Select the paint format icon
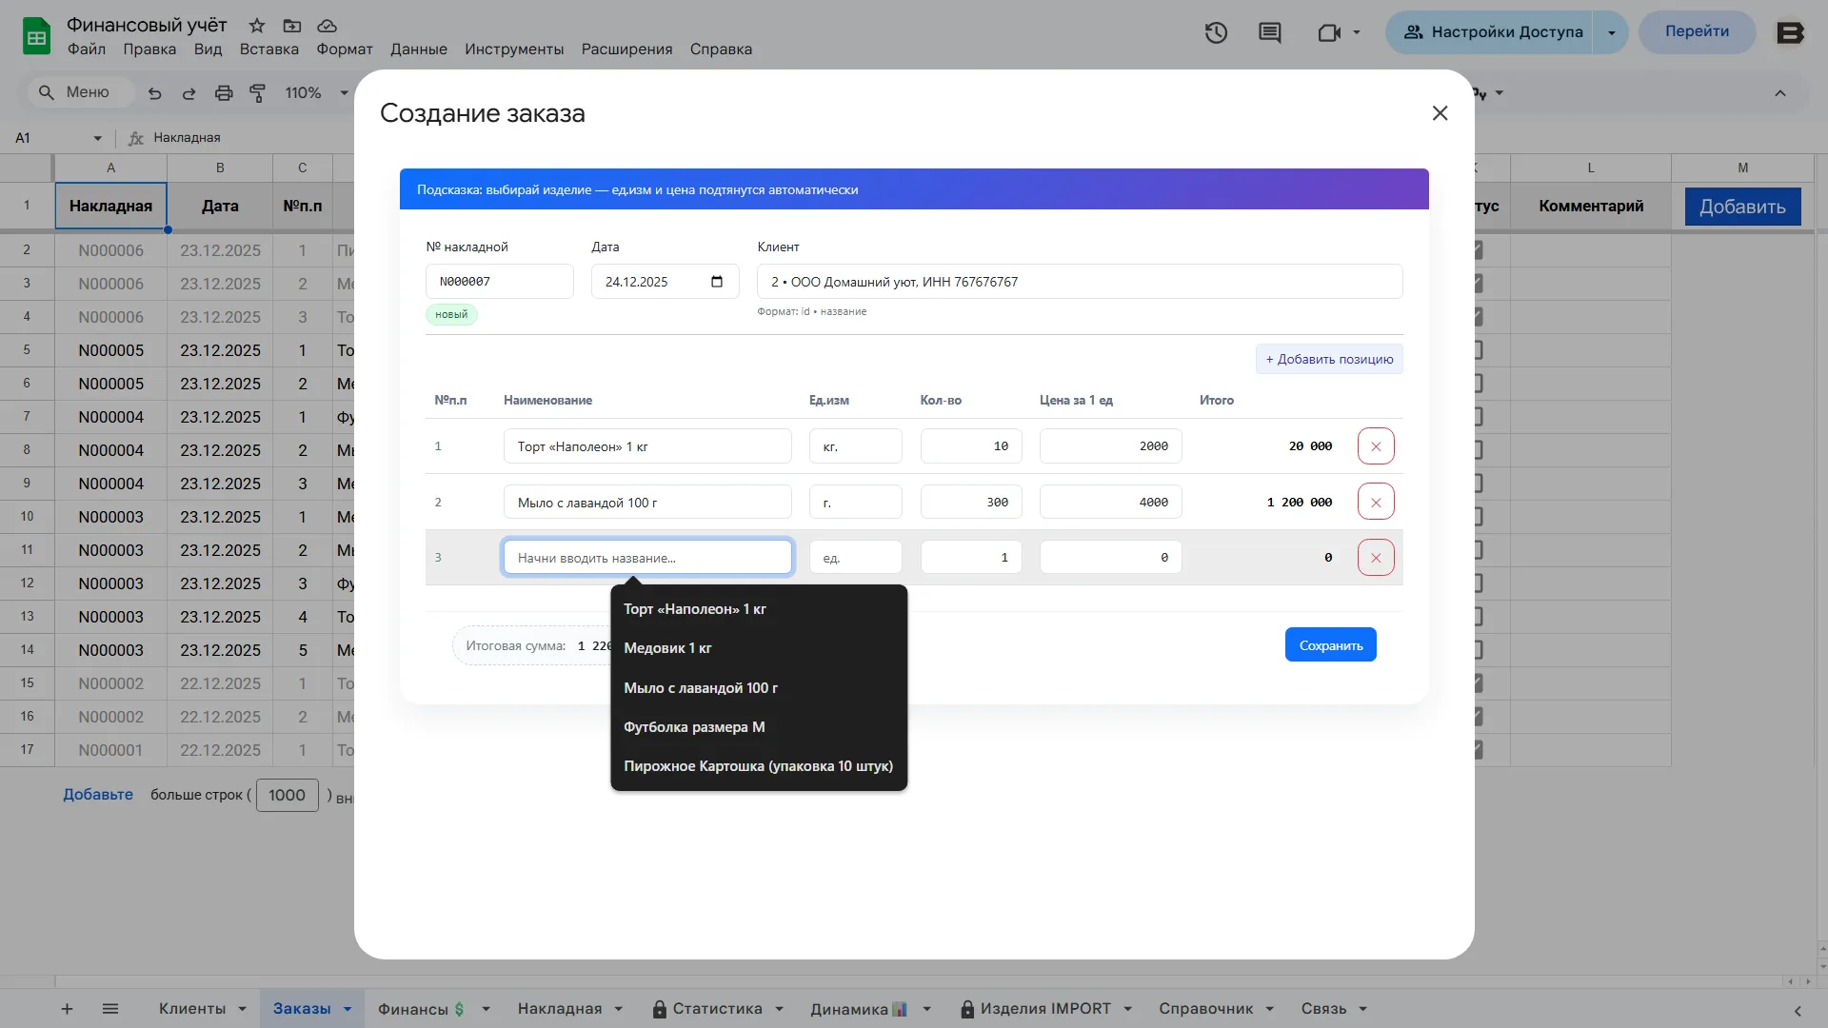Screen dimensions: 1828x1028 [x=257, y=93]
